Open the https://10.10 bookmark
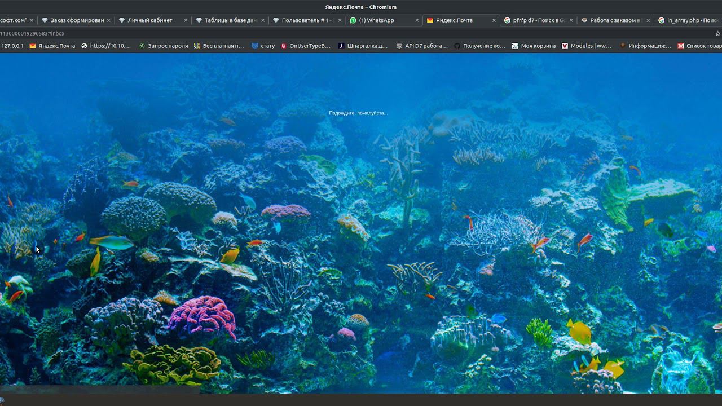Screen dimensions: 722x406 (106, 46)
